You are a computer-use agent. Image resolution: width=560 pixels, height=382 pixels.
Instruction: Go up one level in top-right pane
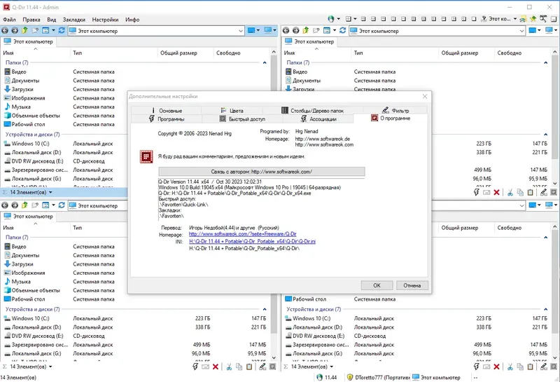point(306,31)
